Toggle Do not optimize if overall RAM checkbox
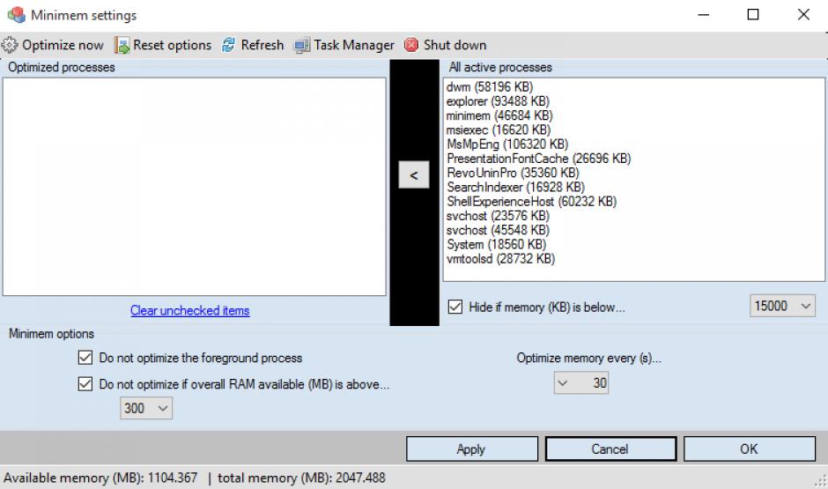The height and width of the screenshot is (489, 828). pyautogui.click(x=85, y=384)
